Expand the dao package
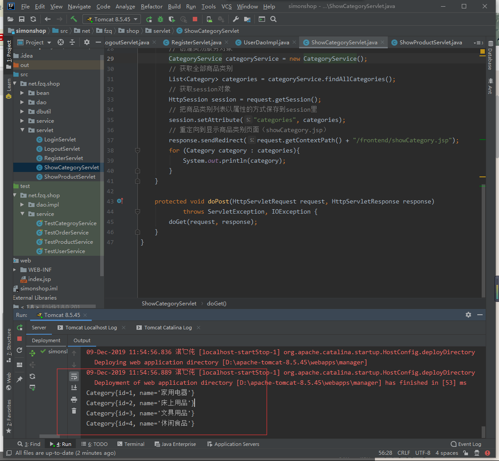Viewport: 499px width, 461px height. click(22, 102)
